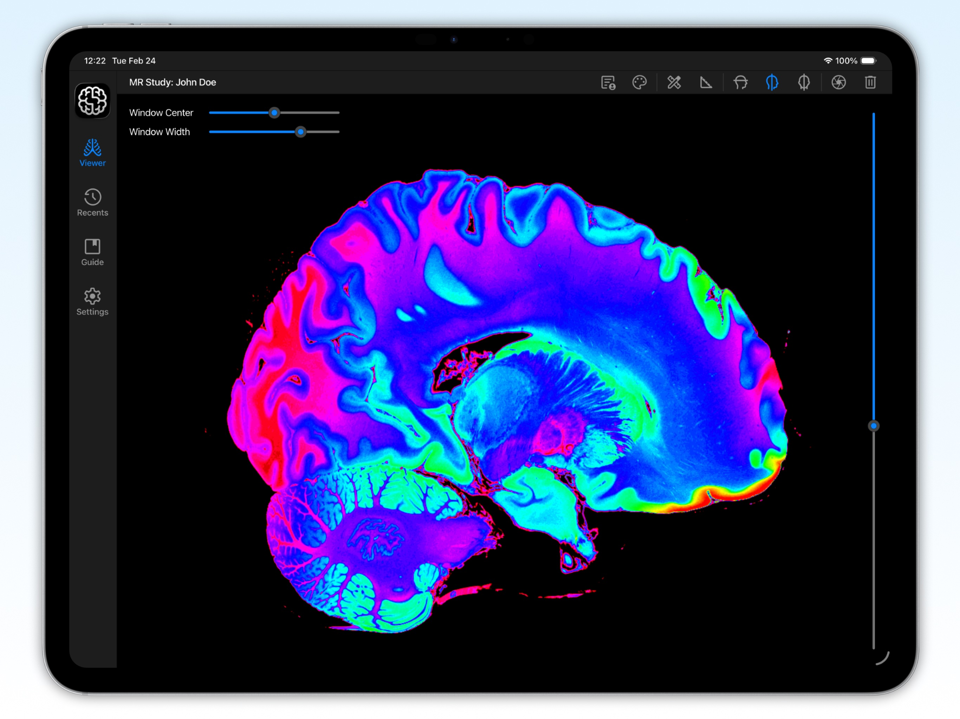Select the pencil and ruler annotation tool
The height and width of the screenshot is (719, 960).
pyautogui.click(x=674, y=83)
